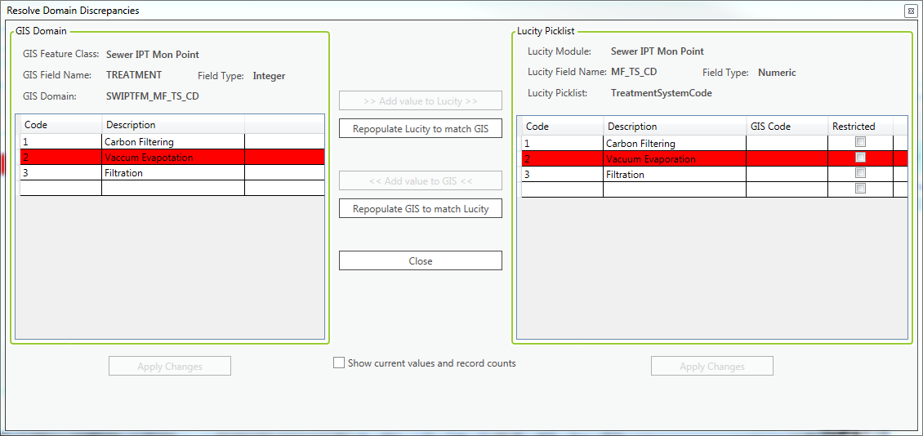
Task: Click Code column header in Lucity Picklist
Action: 563,127
